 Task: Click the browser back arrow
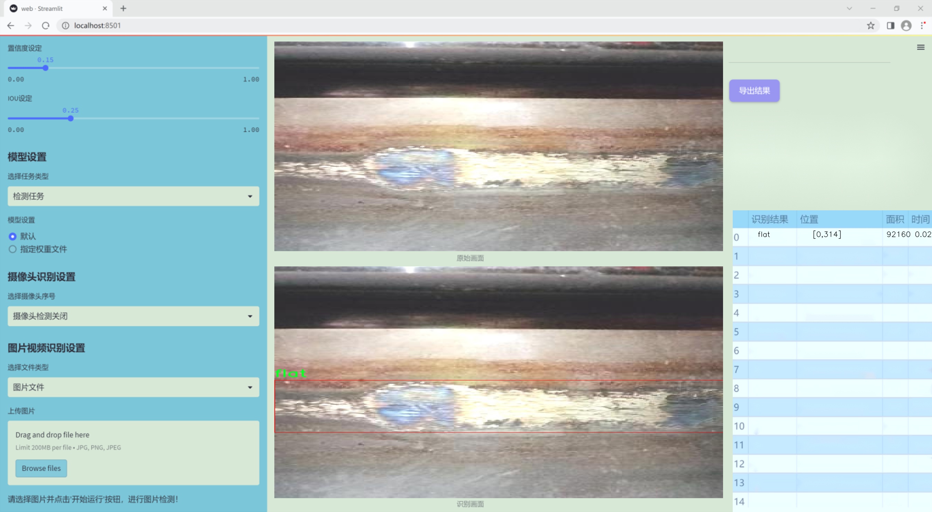point(11,26)
